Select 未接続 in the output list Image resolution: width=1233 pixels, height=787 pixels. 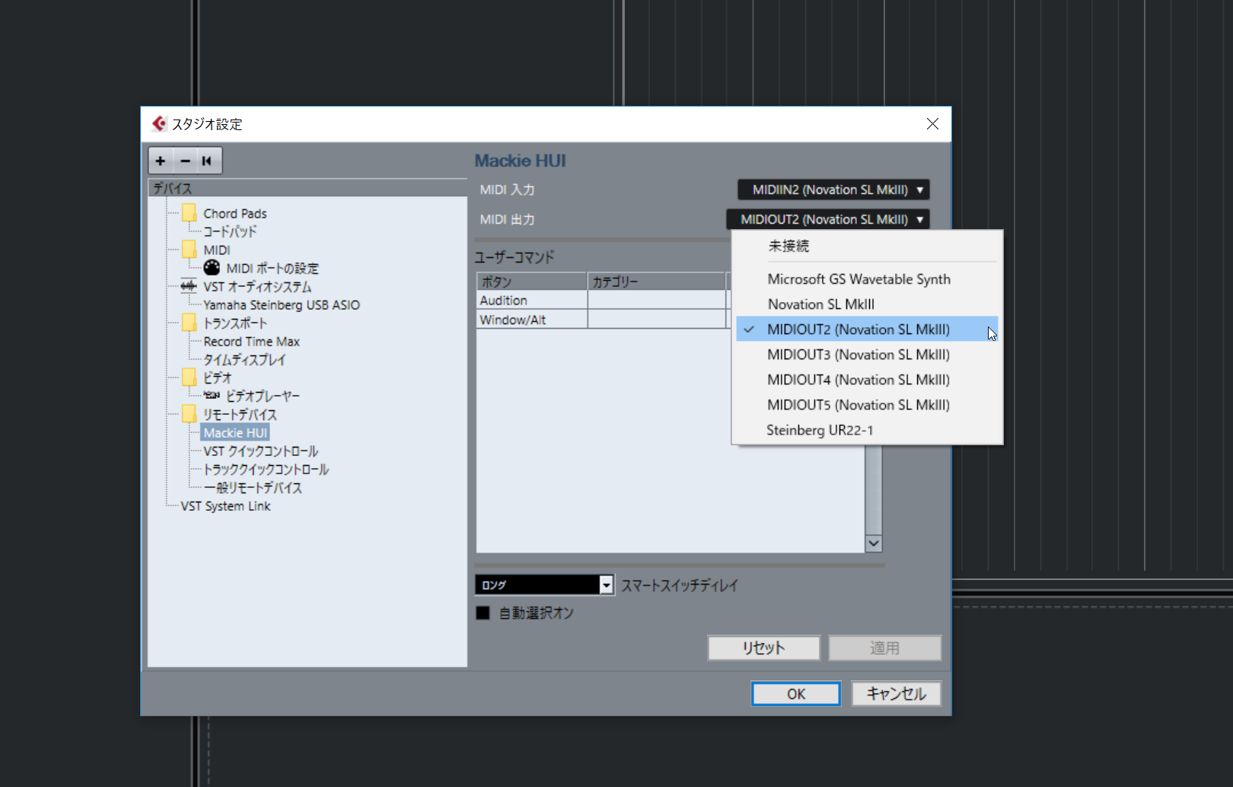pyautogui.click(x=867, y=246)
